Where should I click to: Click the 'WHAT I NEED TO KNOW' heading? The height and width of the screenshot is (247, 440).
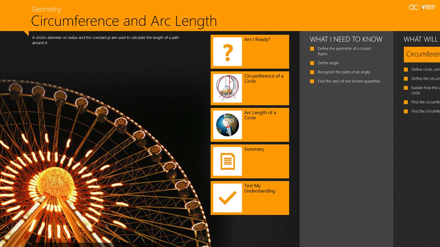point(346,39)
